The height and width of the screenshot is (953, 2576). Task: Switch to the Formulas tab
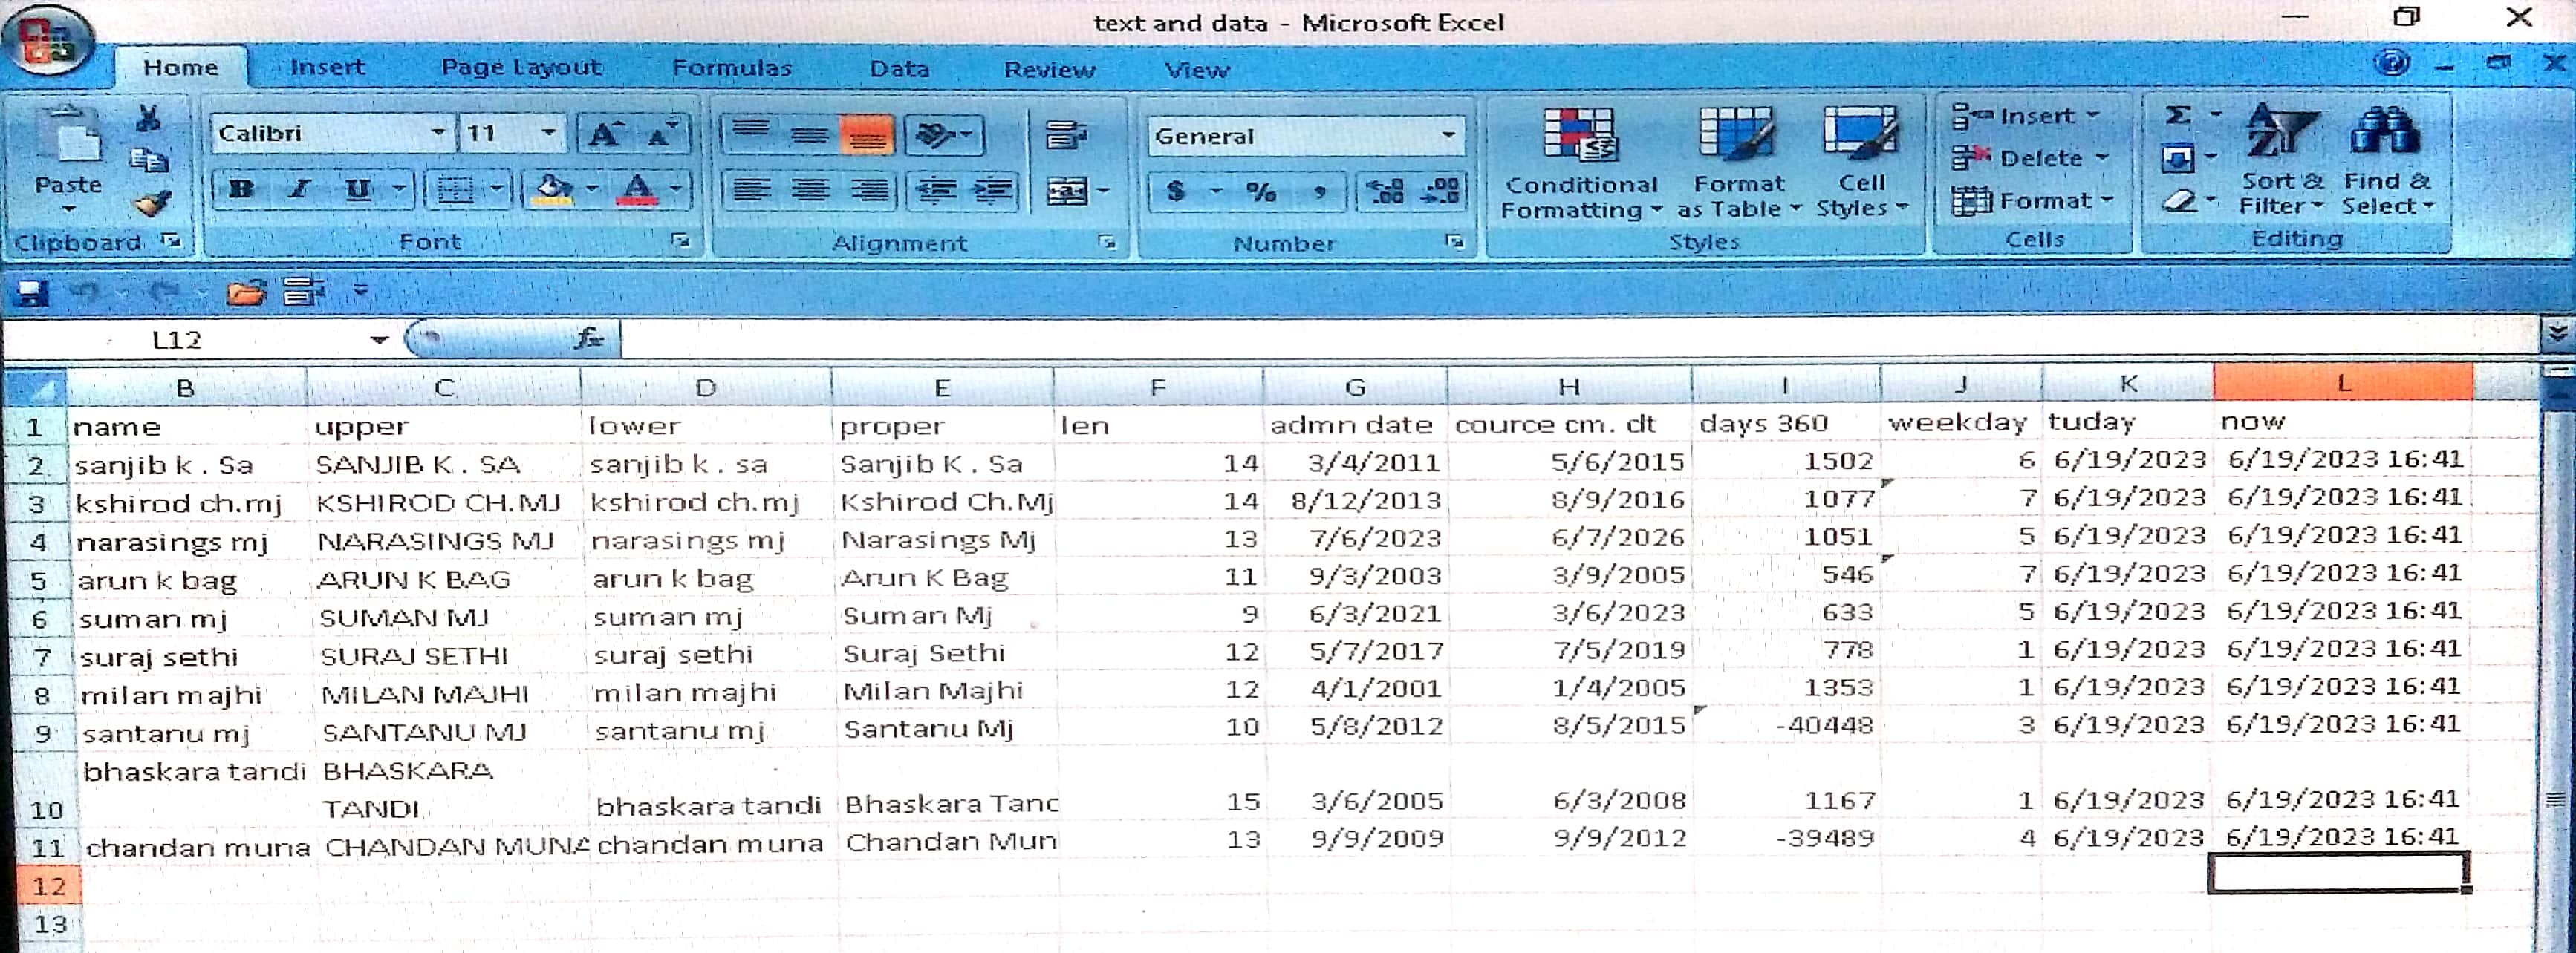[731, 68]
